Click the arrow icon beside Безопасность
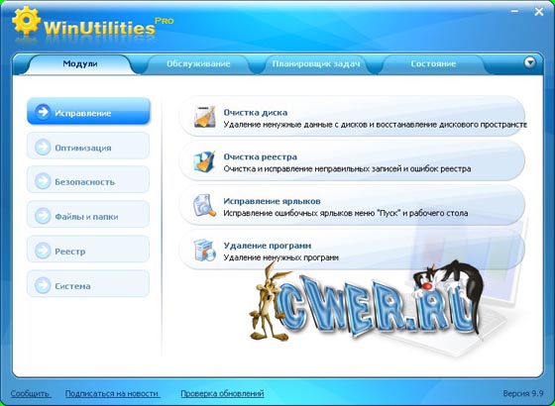 coord(43,181)
